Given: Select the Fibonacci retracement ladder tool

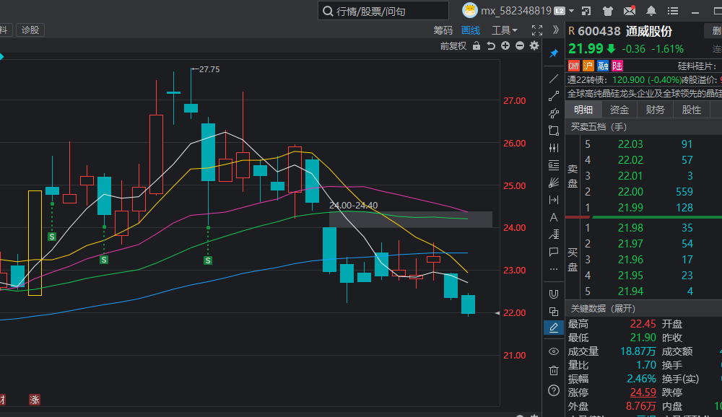Looking at the screenshot, I should (x=554, y=234).
